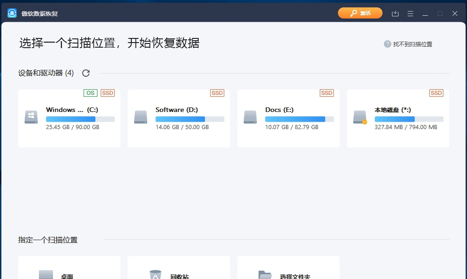
Task: Click the OS badge on the C: drive card
Action: click(90, 93)
